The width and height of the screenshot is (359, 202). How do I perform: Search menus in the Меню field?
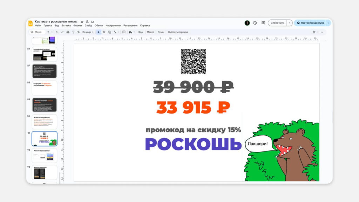36,32
